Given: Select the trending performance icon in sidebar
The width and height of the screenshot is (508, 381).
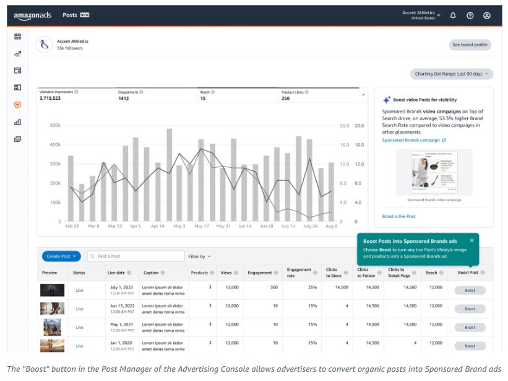Looking at the screenshot, I should point(17,55).
